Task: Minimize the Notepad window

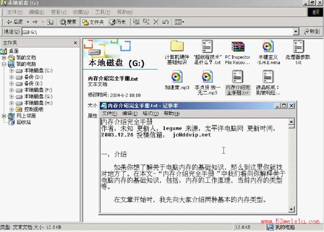Action: click(x=278, y=106)
